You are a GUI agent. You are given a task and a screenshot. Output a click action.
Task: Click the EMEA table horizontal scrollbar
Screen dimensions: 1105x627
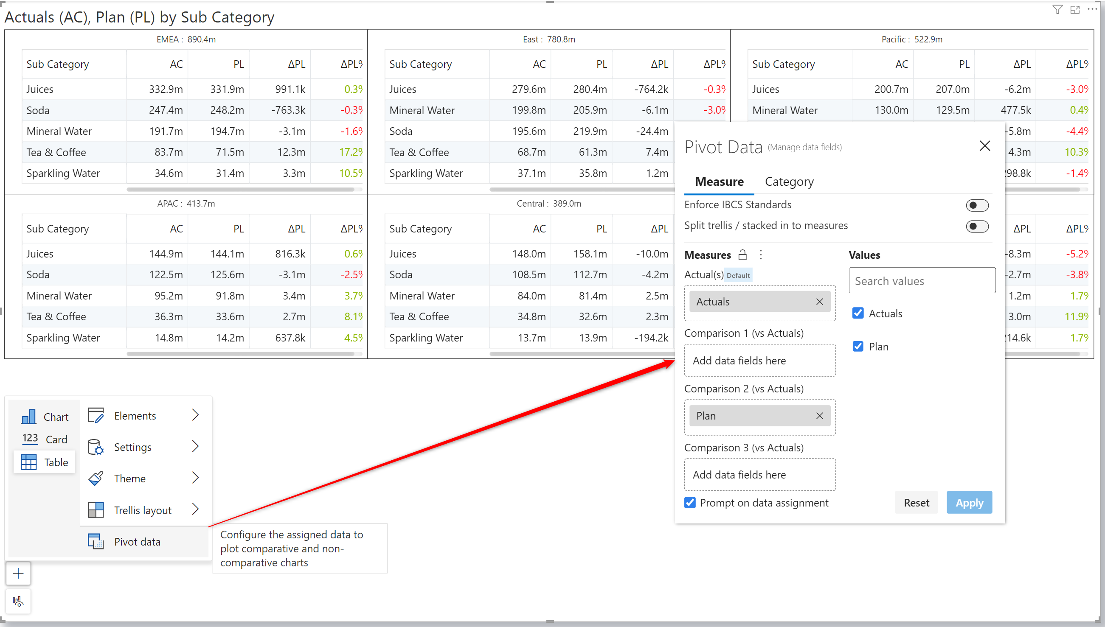pos(240,190)
